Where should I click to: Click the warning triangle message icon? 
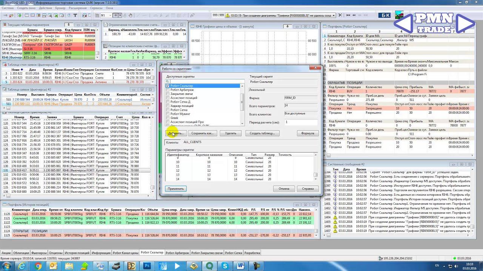228,15
